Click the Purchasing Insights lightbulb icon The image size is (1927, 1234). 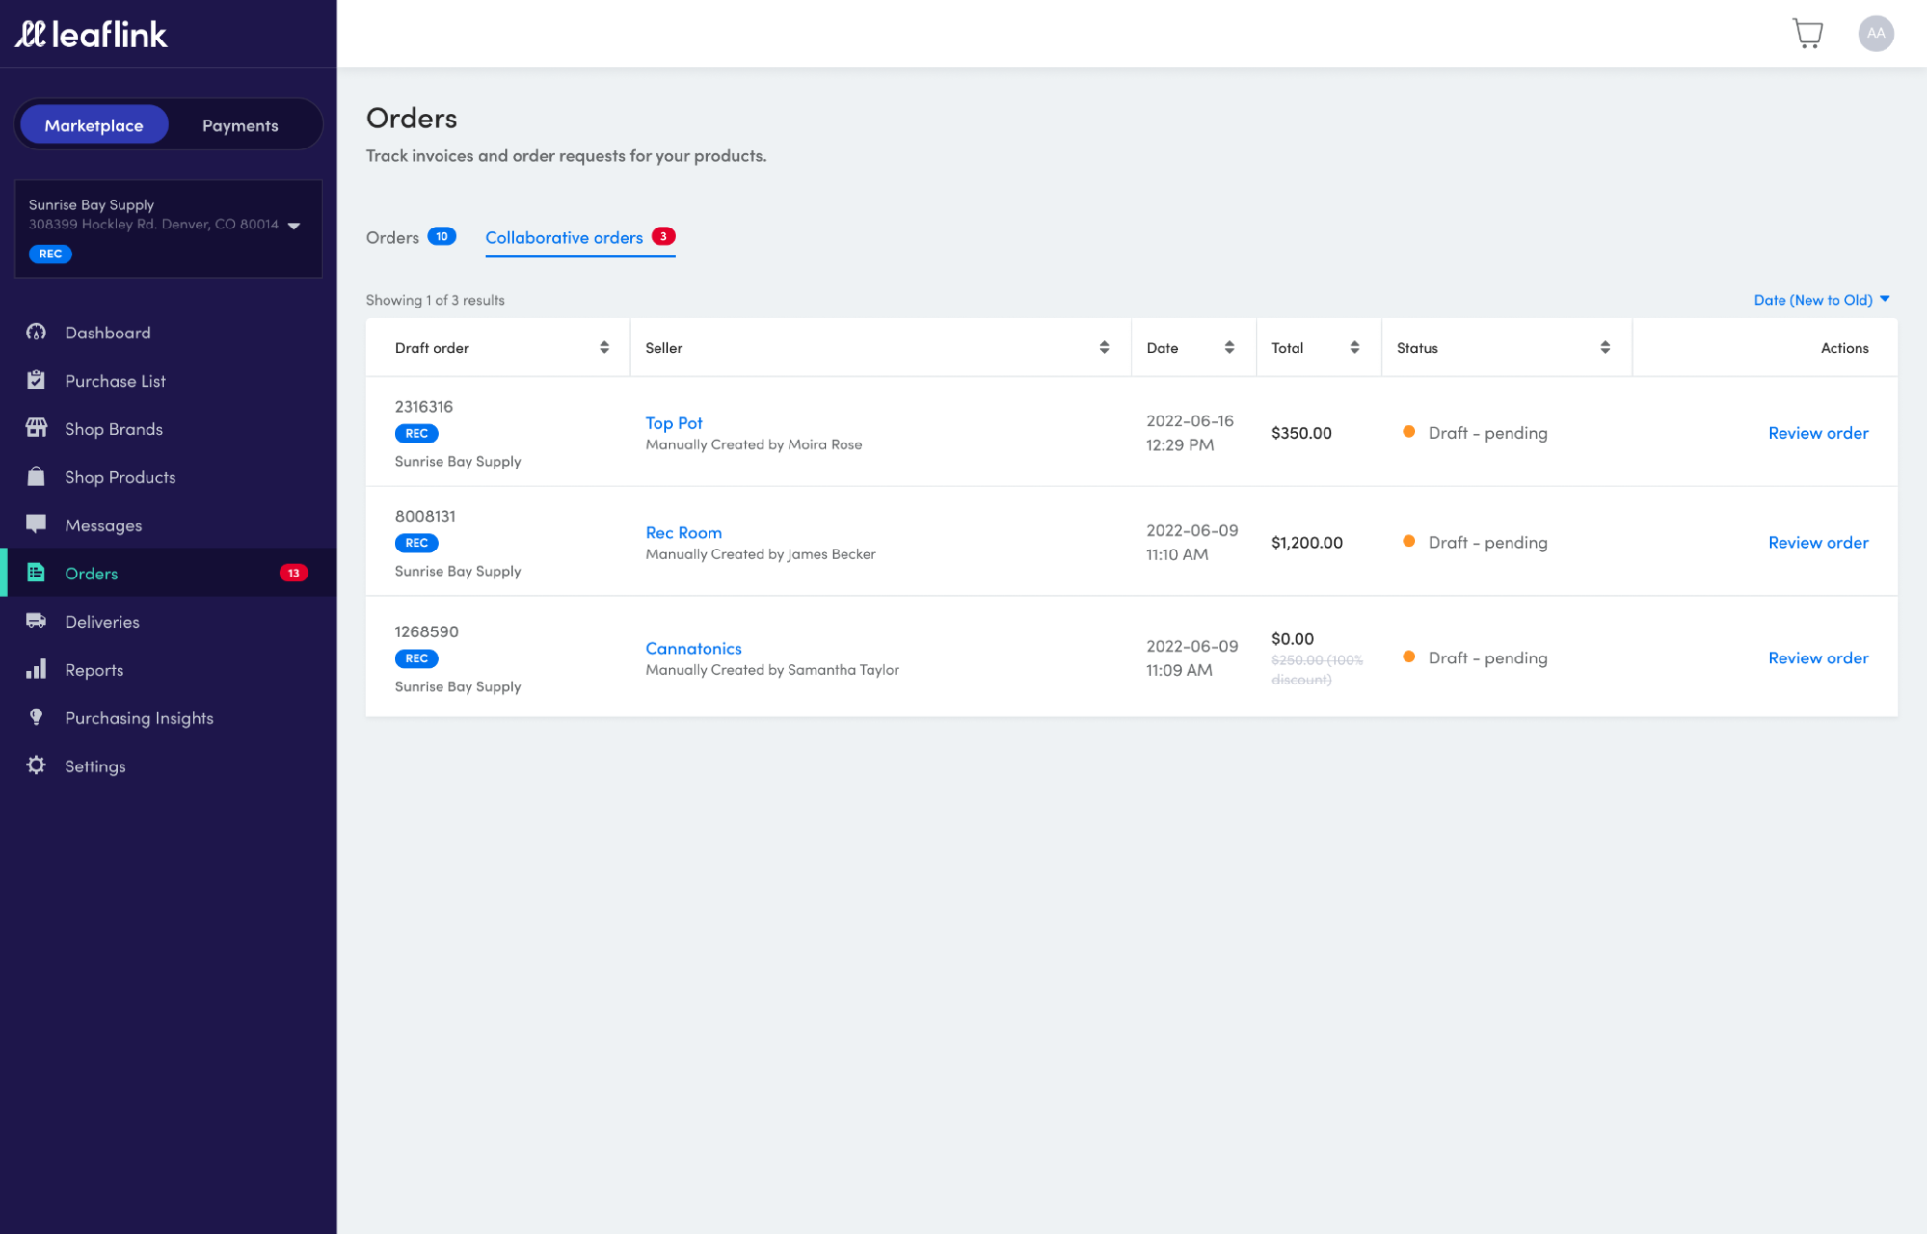coord(37,717)
